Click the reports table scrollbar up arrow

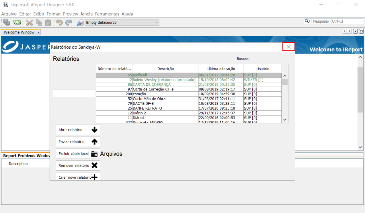[285, 76]
